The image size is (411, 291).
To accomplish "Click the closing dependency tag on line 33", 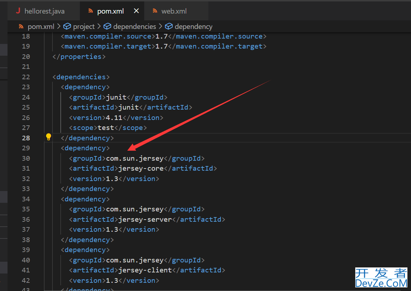I will point(87,189).
